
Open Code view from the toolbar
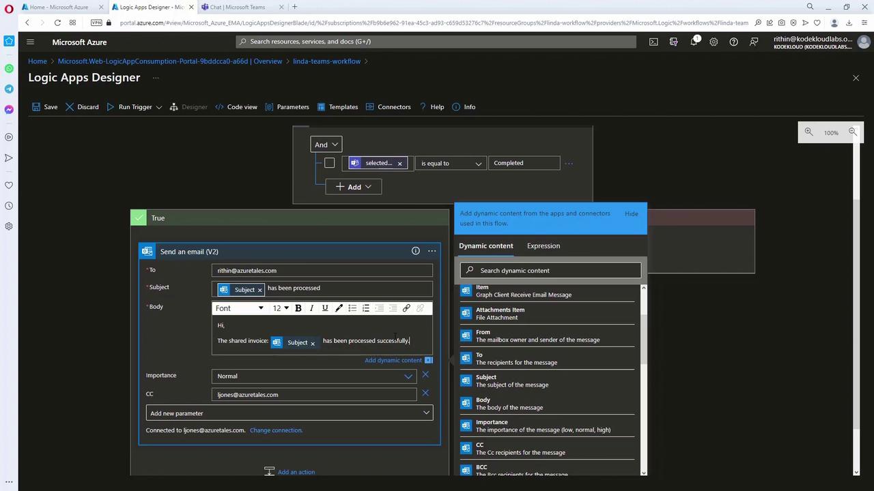[x=236, y=107]
